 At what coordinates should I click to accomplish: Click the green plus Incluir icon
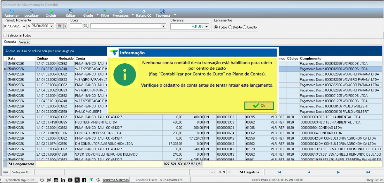51,11
